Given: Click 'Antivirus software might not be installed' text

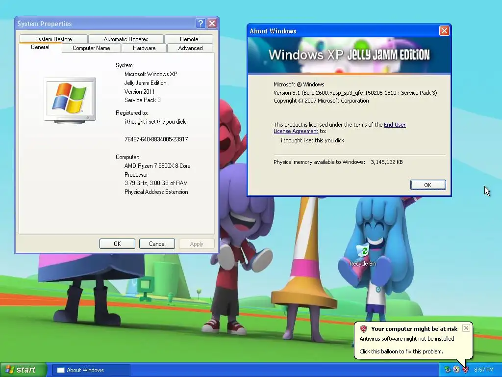Looking at the screenshot, I should 406,339.
